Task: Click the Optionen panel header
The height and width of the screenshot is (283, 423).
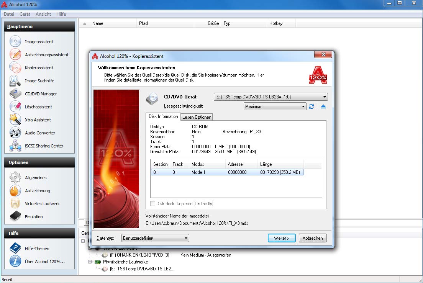Action: 39,162
